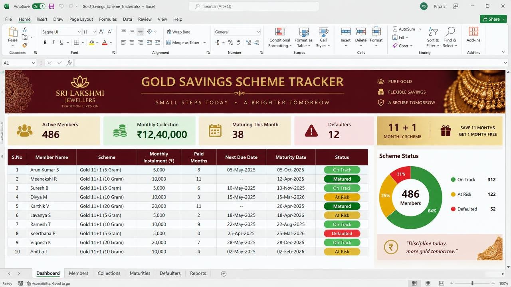
Task: Open the Add-ins button
Action: tap(473, 35)
